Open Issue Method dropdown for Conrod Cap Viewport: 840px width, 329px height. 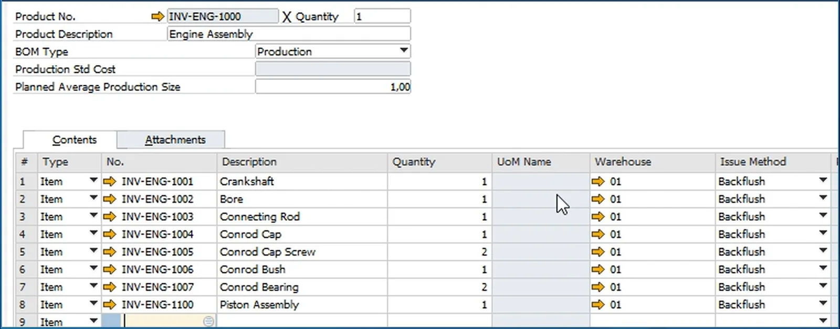tap(823, 233)
